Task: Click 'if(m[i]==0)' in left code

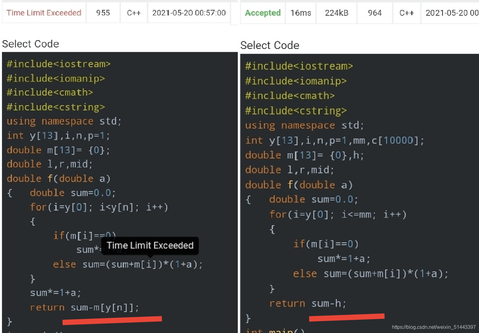Action: 85,236
